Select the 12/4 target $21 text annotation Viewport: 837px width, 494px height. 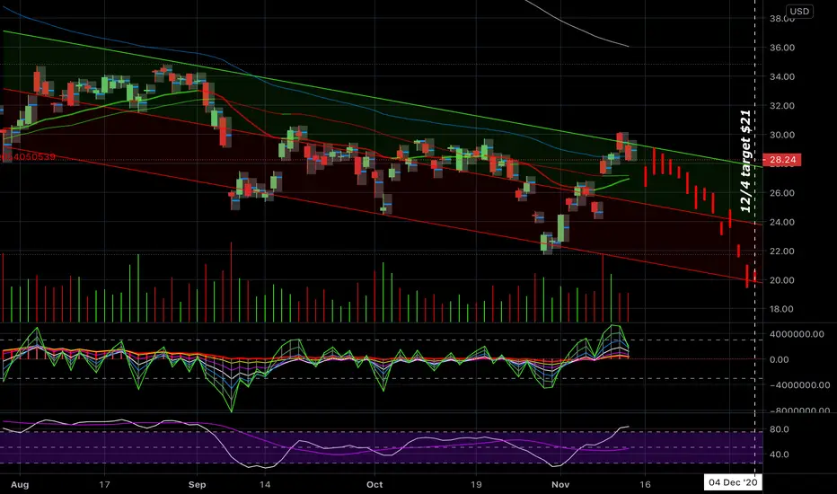[x=746, y=161]
